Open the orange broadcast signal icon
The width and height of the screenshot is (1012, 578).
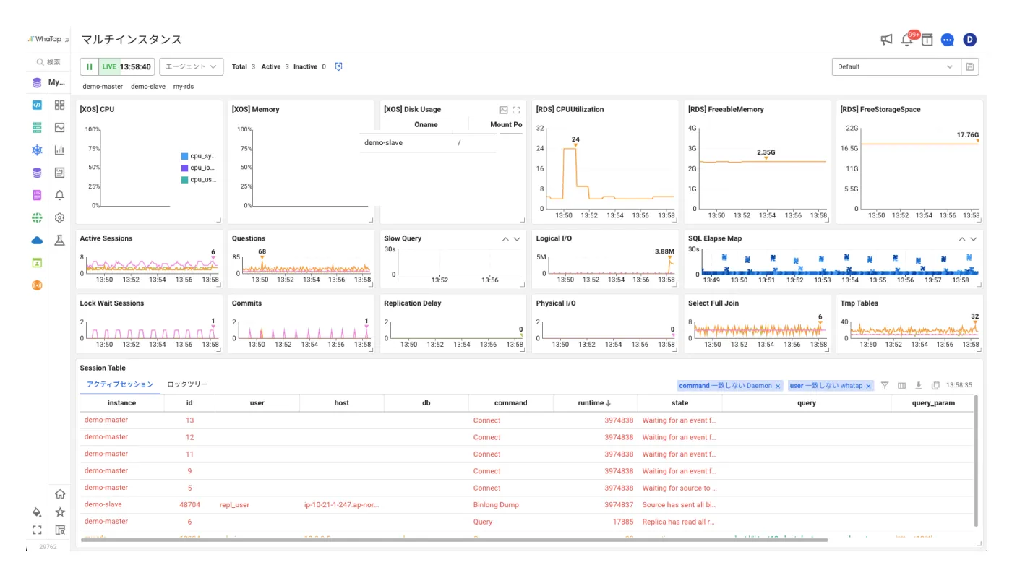point(37,285)
